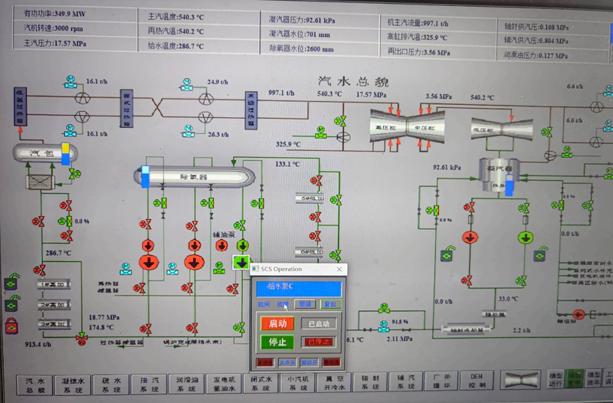Switch to the 润滑油系统 page
Screen dimensions: 613x403
187,384
